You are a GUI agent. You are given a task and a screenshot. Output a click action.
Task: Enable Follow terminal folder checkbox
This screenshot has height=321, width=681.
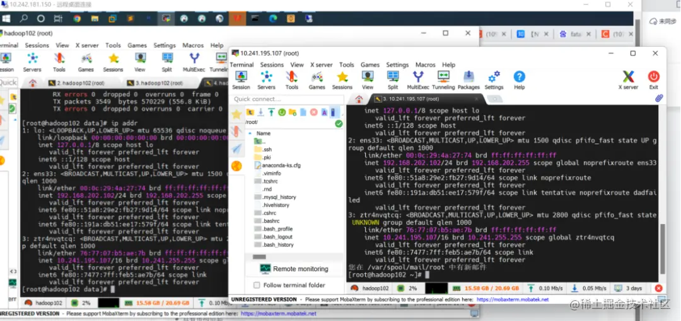click(x=257, y=285)
